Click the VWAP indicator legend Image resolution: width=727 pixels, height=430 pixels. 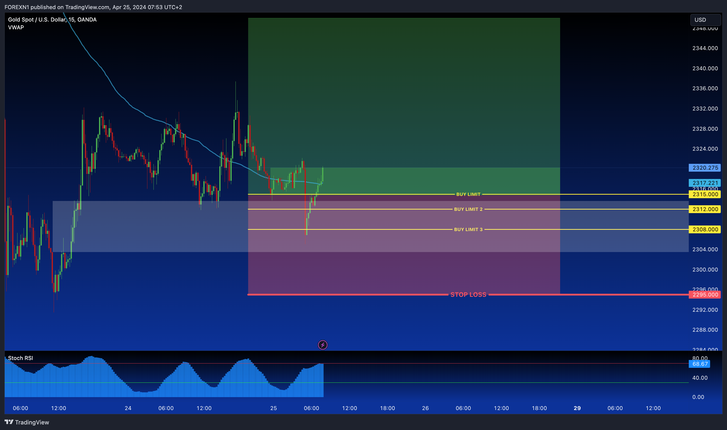[16, 27]
